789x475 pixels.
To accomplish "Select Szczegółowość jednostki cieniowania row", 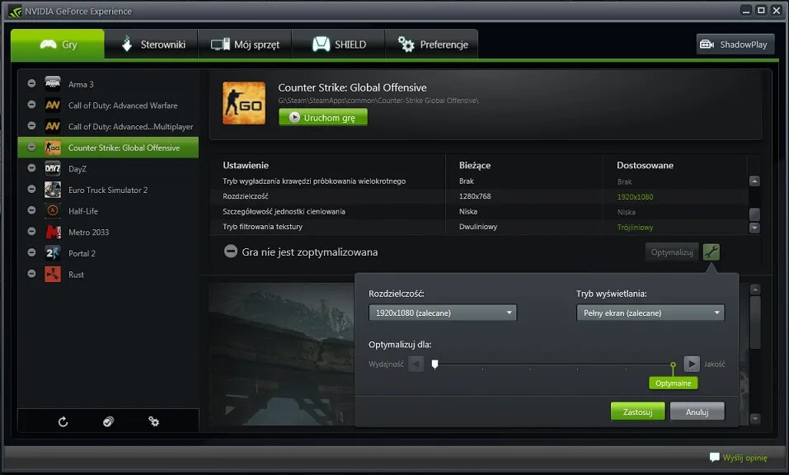I will coord(479,212).
